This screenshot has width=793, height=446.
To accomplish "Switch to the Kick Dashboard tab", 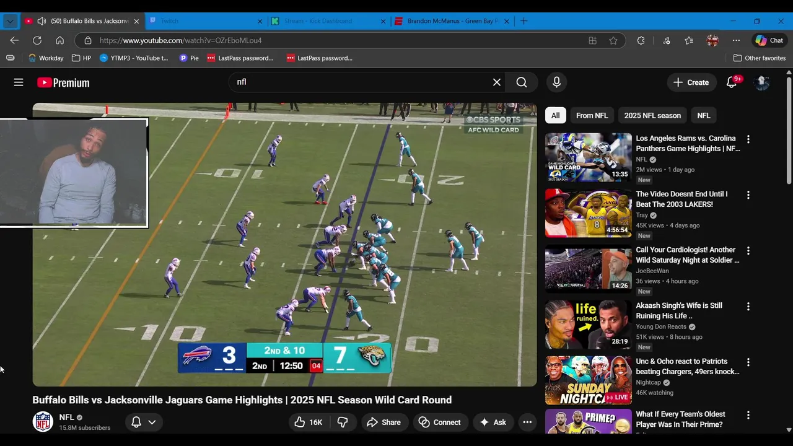I will tap(328, 21).
